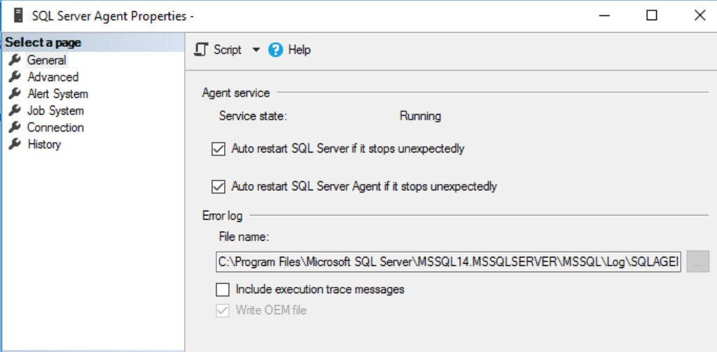Select the Job System page
This screenshot has height=352, width=717.
pyautogui.click(x=55, y=111)
